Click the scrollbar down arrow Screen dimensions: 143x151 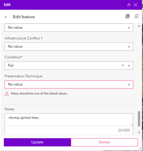point(139,133)
